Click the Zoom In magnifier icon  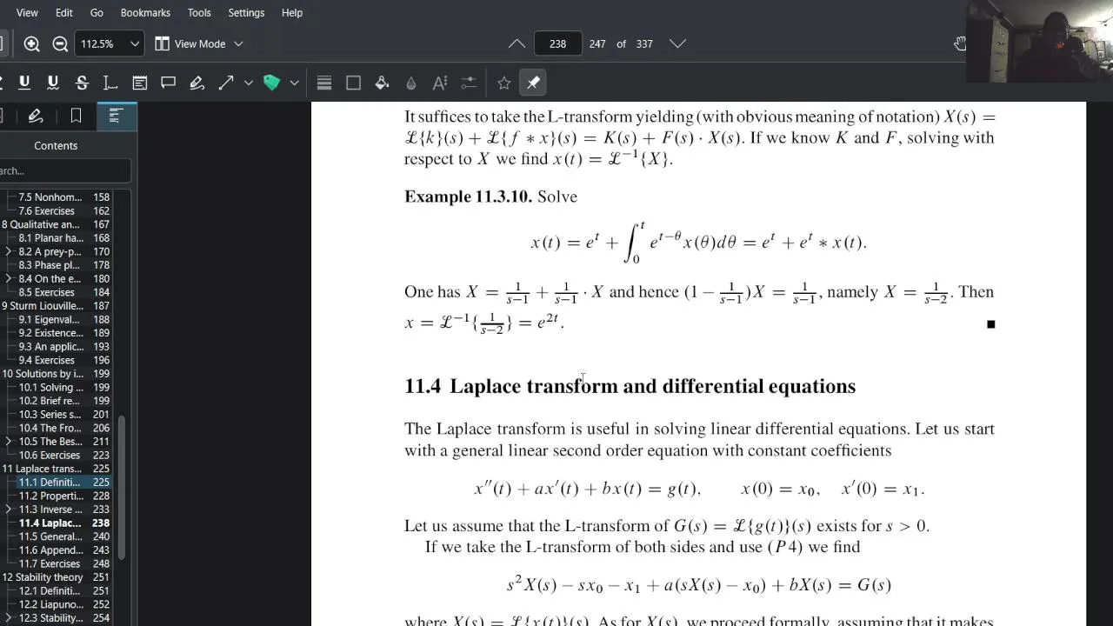tap(31, 43)
